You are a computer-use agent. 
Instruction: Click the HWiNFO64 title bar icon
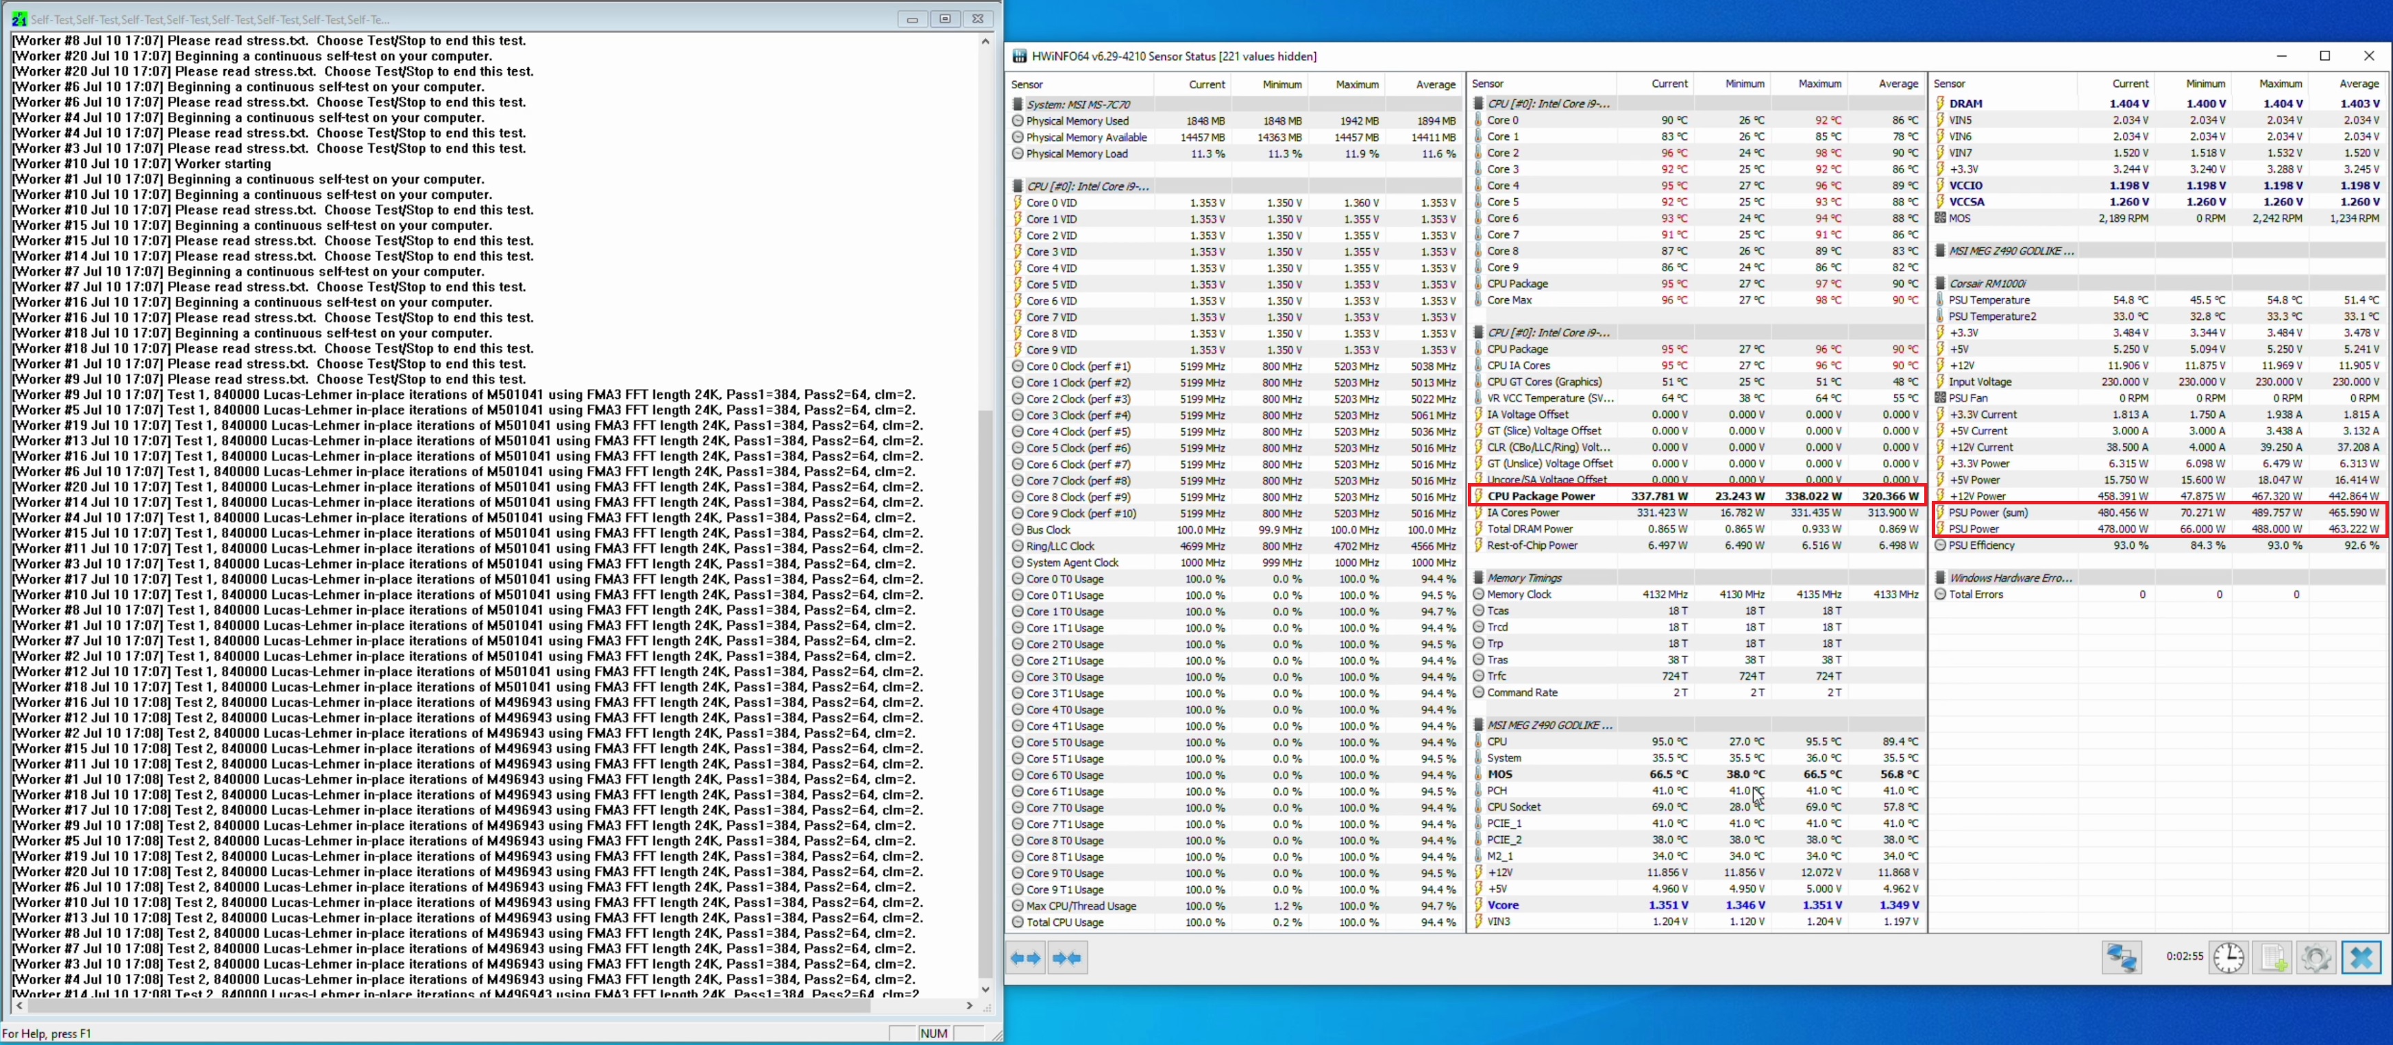point(1019,56)
